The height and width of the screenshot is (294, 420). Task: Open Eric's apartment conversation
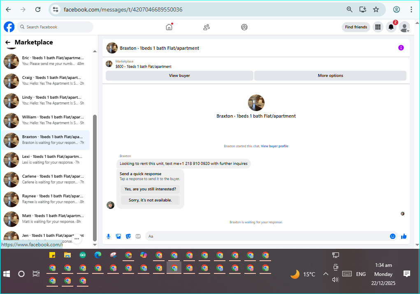(46, 61)
